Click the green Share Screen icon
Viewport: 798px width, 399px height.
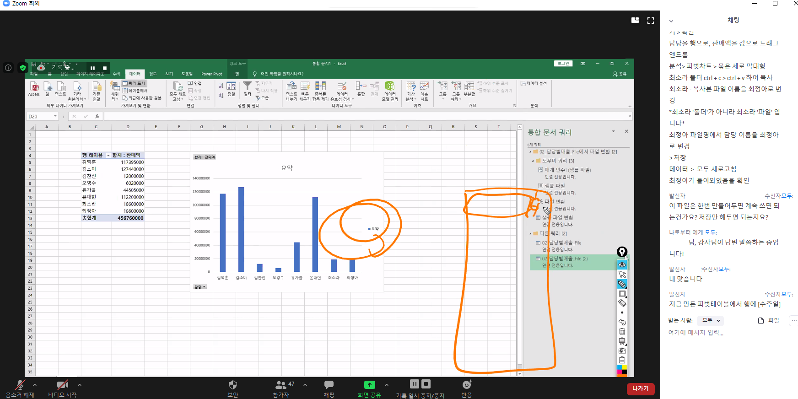coord(369,385)
